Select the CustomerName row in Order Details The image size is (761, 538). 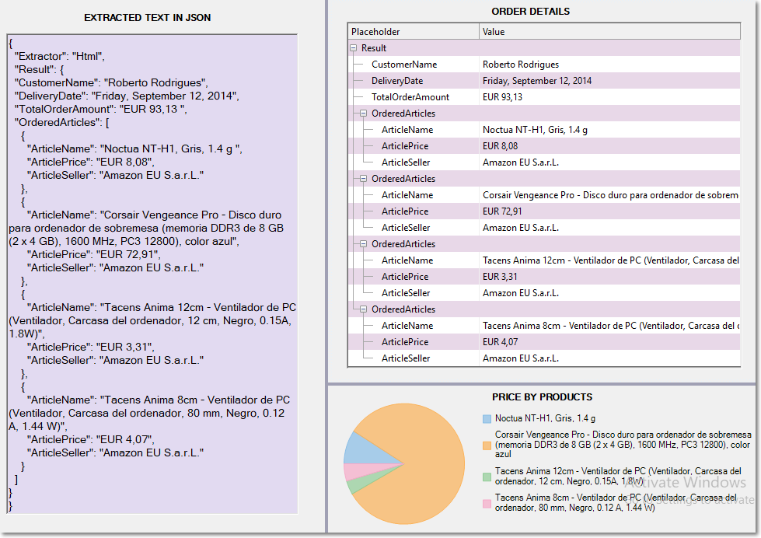(404, 65)
